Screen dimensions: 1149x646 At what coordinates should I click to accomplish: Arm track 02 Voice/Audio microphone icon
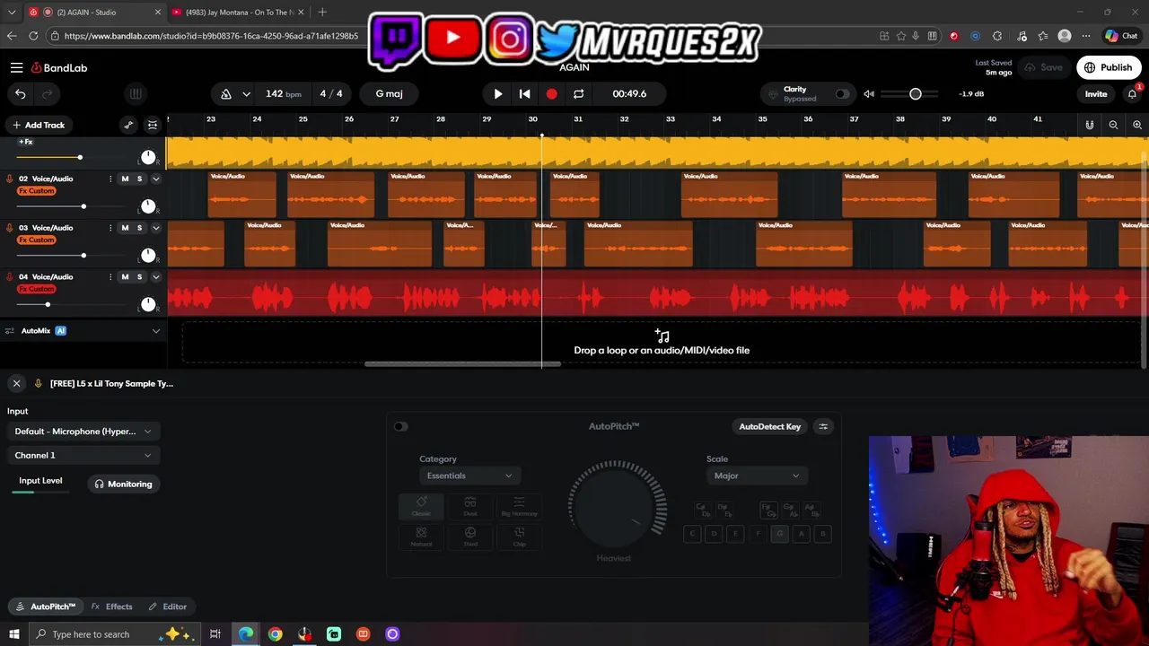[x=10, y=179]
